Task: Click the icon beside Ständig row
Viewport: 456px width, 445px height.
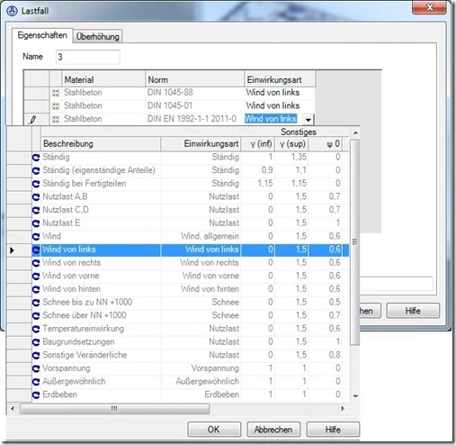Action: (36, 157)
